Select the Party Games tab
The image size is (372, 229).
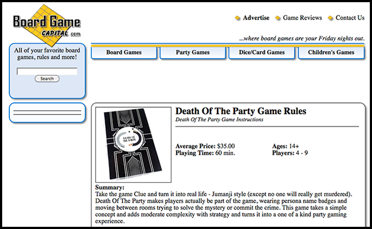pos(193,52)
